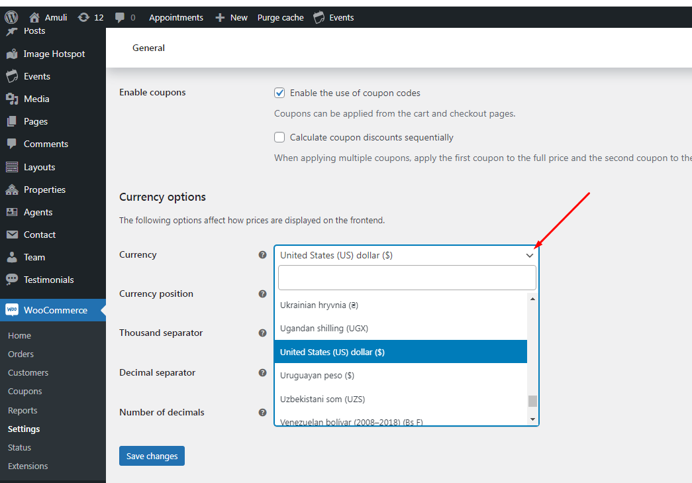
Task: Click the Currency help question mark icon
Action: [263, 254]
